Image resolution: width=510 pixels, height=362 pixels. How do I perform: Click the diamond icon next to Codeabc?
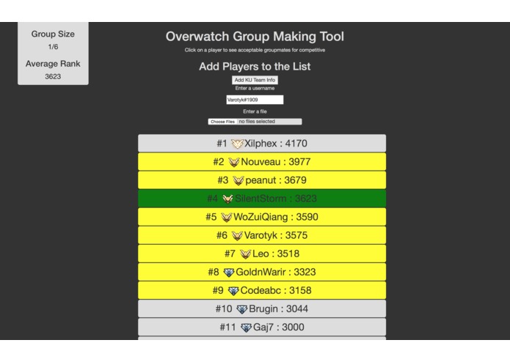233,291
